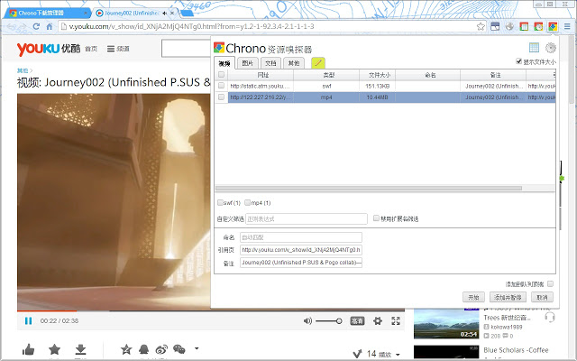Sort by the 类型 column header
The image size is (577, 361).
pyautogui.click(x=326, y=75)
